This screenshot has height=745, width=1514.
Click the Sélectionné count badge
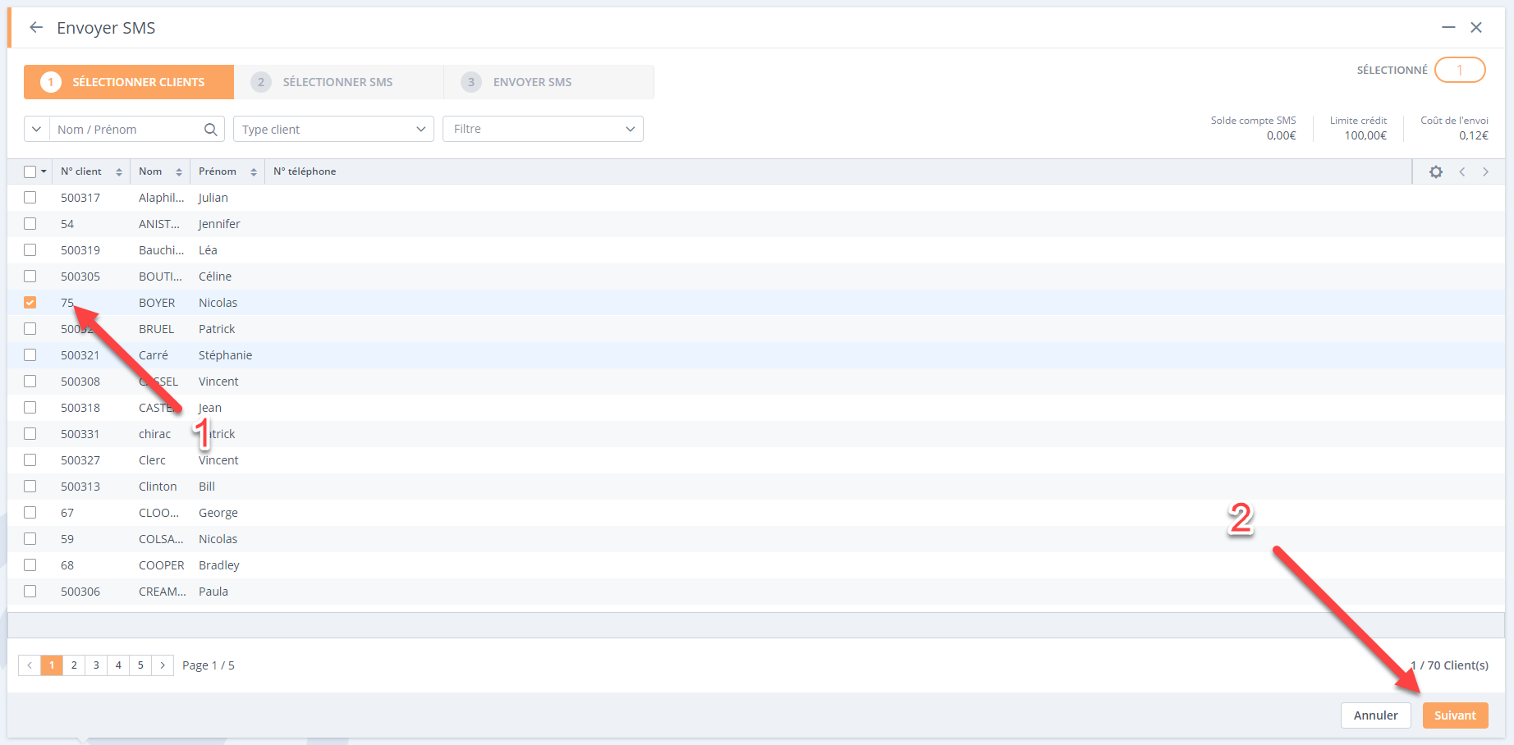coord(1460,70)
